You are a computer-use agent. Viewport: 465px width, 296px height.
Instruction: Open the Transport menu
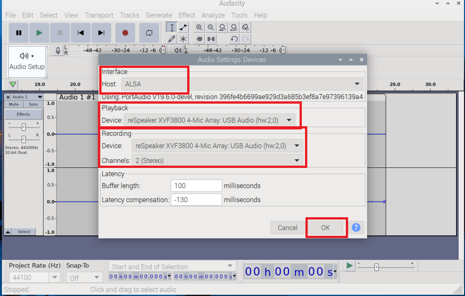pyautogui.click(x=99, y=15)
